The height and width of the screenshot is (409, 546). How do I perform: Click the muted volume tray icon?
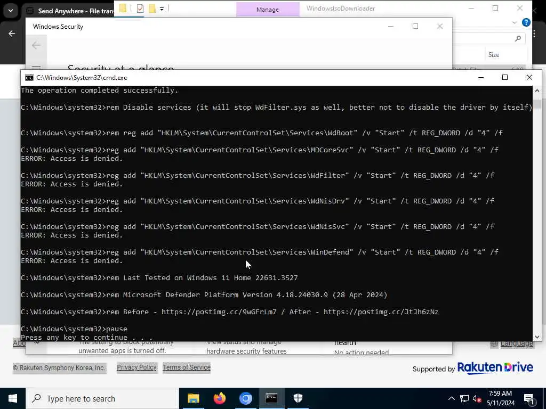(x=477, y=398)
